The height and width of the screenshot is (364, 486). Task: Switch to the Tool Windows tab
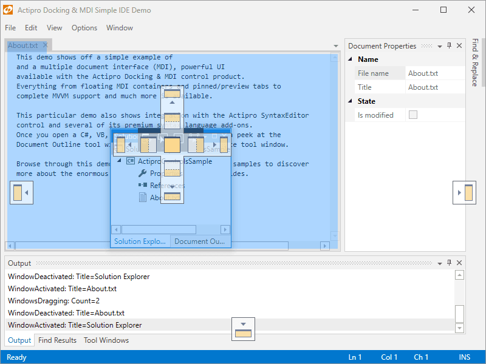(x=106, y=340)
